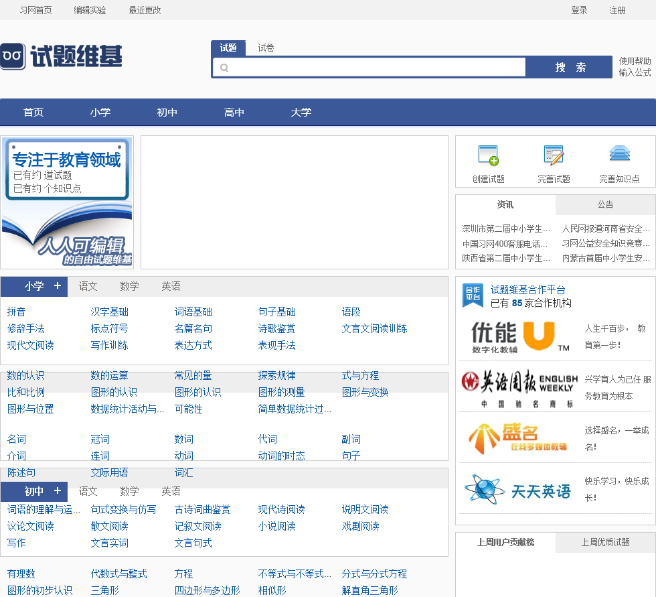
Task: Open the 解直角三角形 link
Action: coord(370,591)
